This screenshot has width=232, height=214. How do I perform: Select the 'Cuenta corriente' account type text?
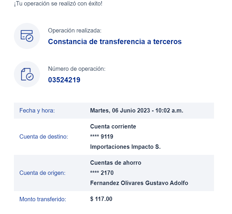(113, 127)
